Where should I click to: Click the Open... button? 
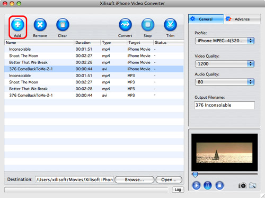(x=169, y=180)
